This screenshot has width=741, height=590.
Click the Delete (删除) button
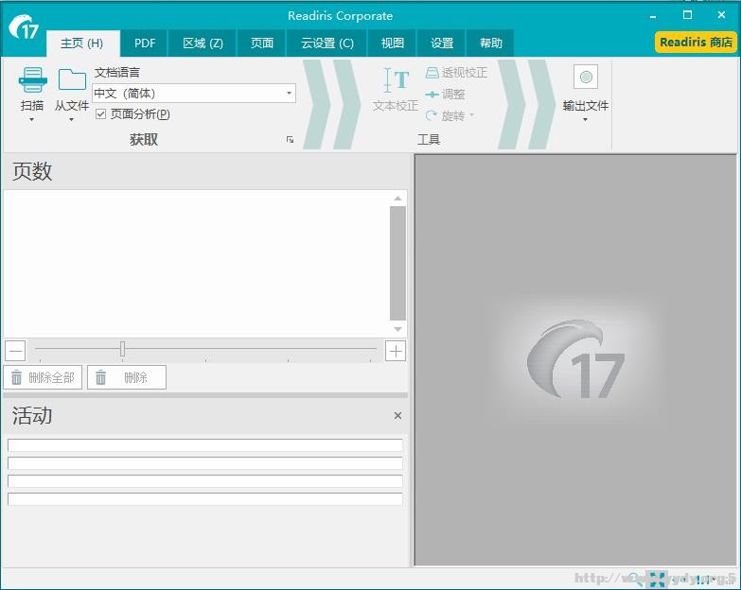click(127, 377)
